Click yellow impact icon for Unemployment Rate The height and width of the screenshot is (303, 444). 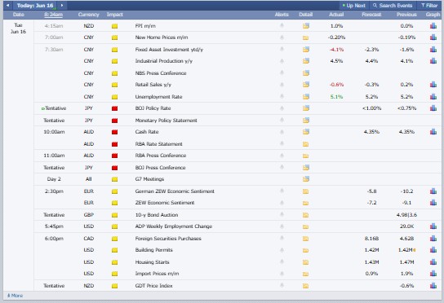pos(114,97)
